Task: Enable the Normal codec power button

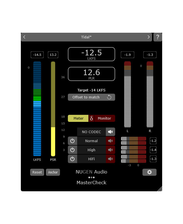Action: click(72, 141)
